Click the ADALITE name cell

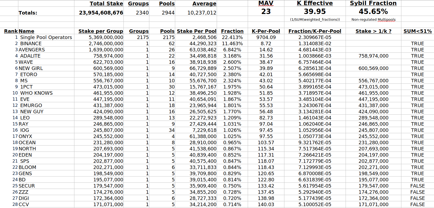30,56
